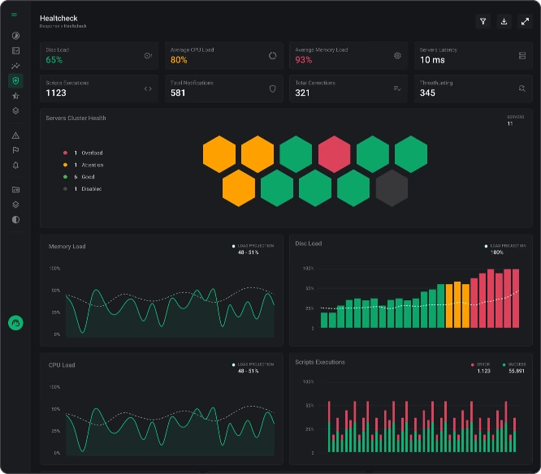
Task: Open the folder chart sidebar icon
Action: 15,190
